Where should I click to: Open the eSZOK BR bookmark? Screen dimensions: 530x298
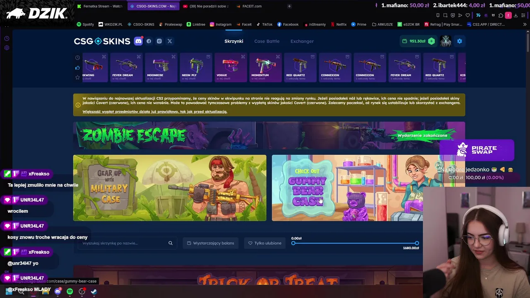coord(409,24)
